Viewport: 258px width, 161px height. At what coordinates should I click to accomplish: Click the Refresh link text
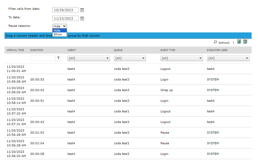click(224, 43)
